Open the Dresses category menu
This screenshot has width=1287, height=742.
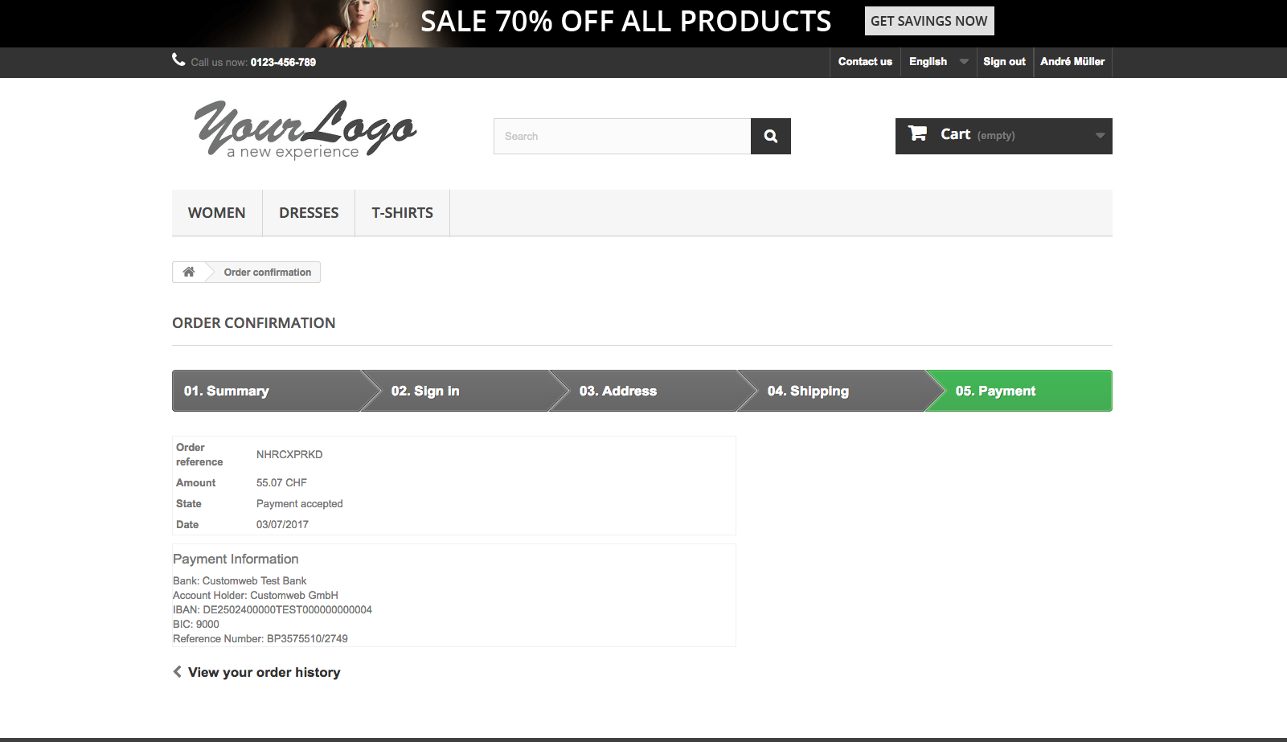point(309,213)
